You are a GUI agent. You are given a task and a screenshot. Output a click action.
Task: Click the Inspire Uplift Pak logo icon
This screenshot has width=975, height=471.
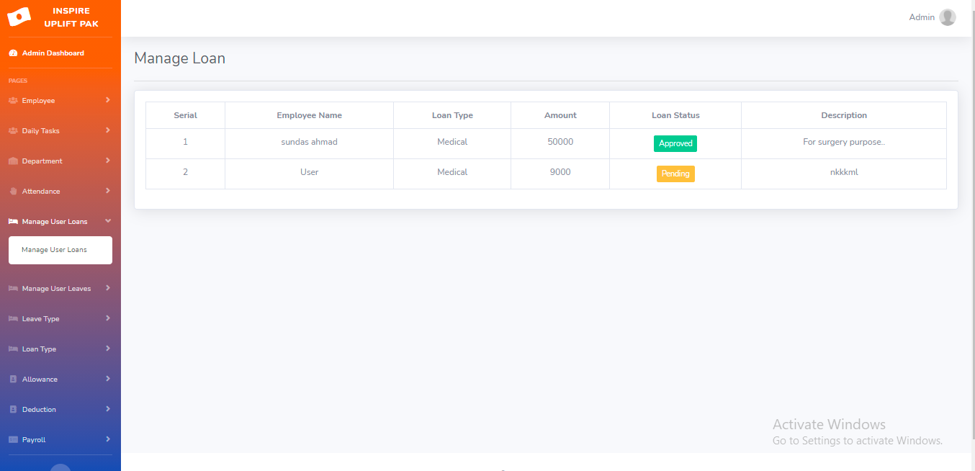19,17
